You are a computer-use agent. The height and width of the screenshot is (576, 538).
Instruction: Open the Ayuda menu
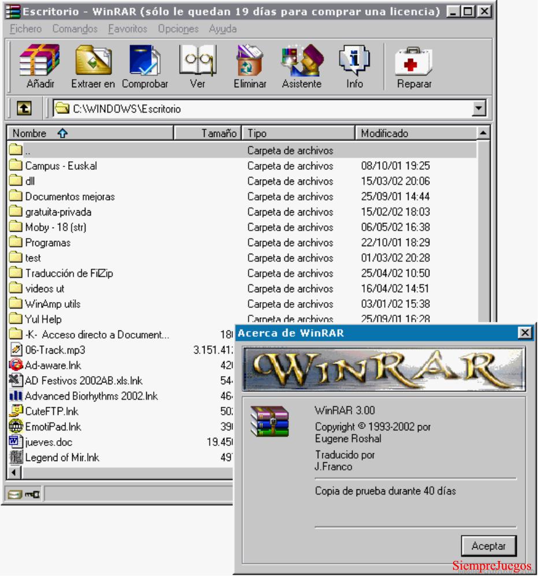point(222,29)
